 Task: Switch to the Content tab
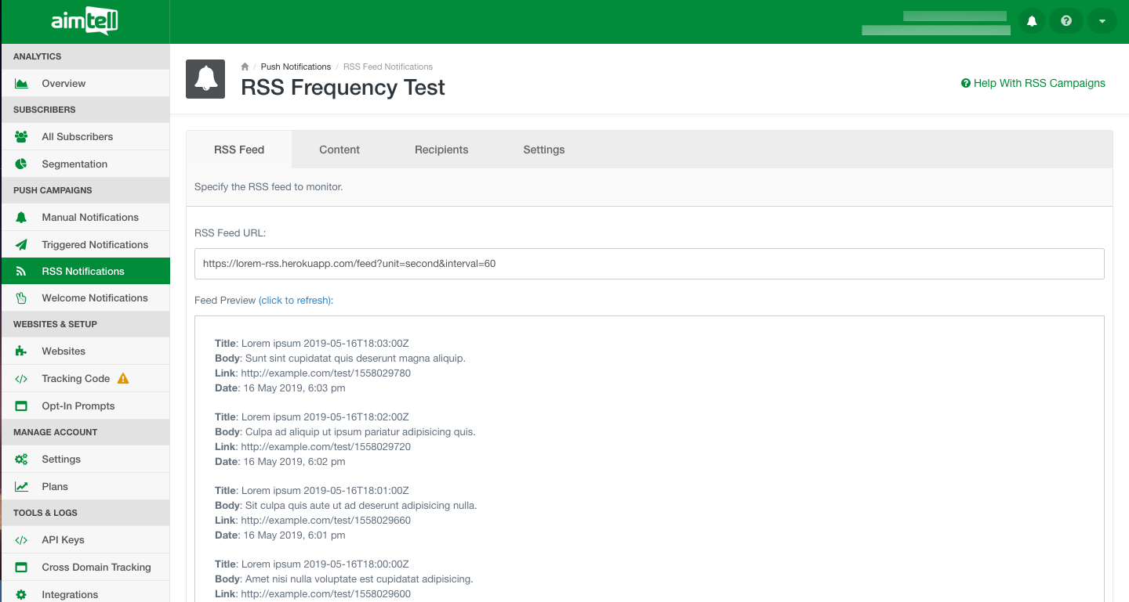click(x=339, y=150)
